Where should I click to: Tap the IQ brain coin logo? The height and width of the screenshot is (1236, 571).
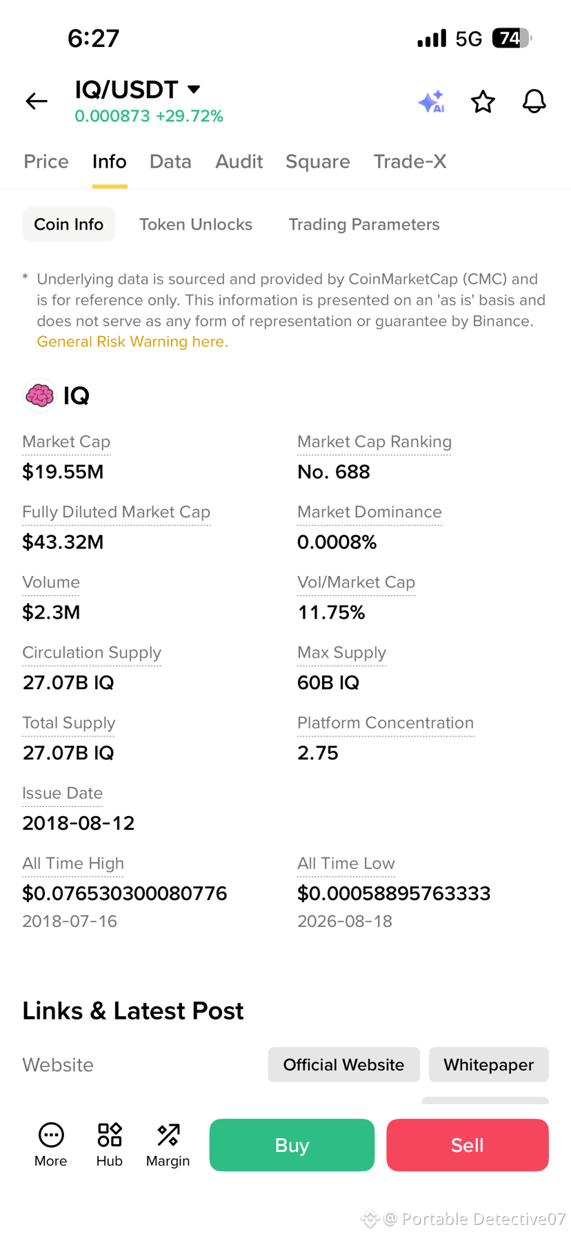point(39,396)
